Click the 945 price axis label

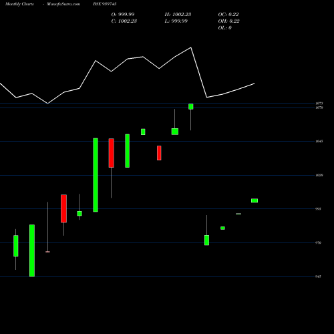click(x=319, y=277)
